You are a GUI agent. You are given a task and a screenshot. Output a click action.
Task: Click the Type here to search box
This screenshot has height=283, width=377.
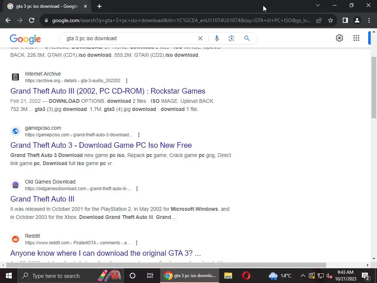coord(70,276)
